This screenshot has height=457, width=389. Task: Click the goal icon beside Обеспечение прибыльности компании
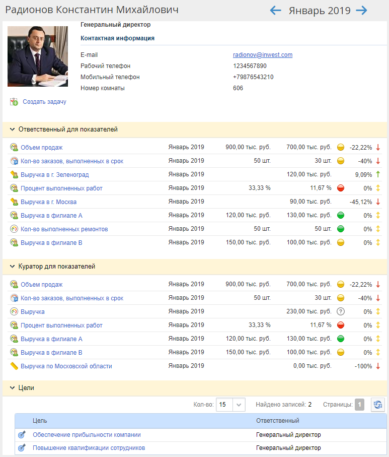[22, 435]
